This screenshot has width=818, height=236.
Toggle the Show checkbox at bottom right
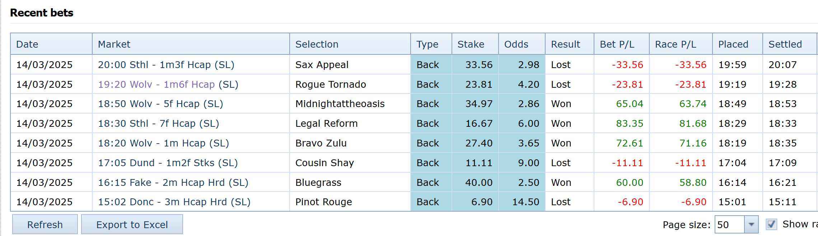pos(771,225)
